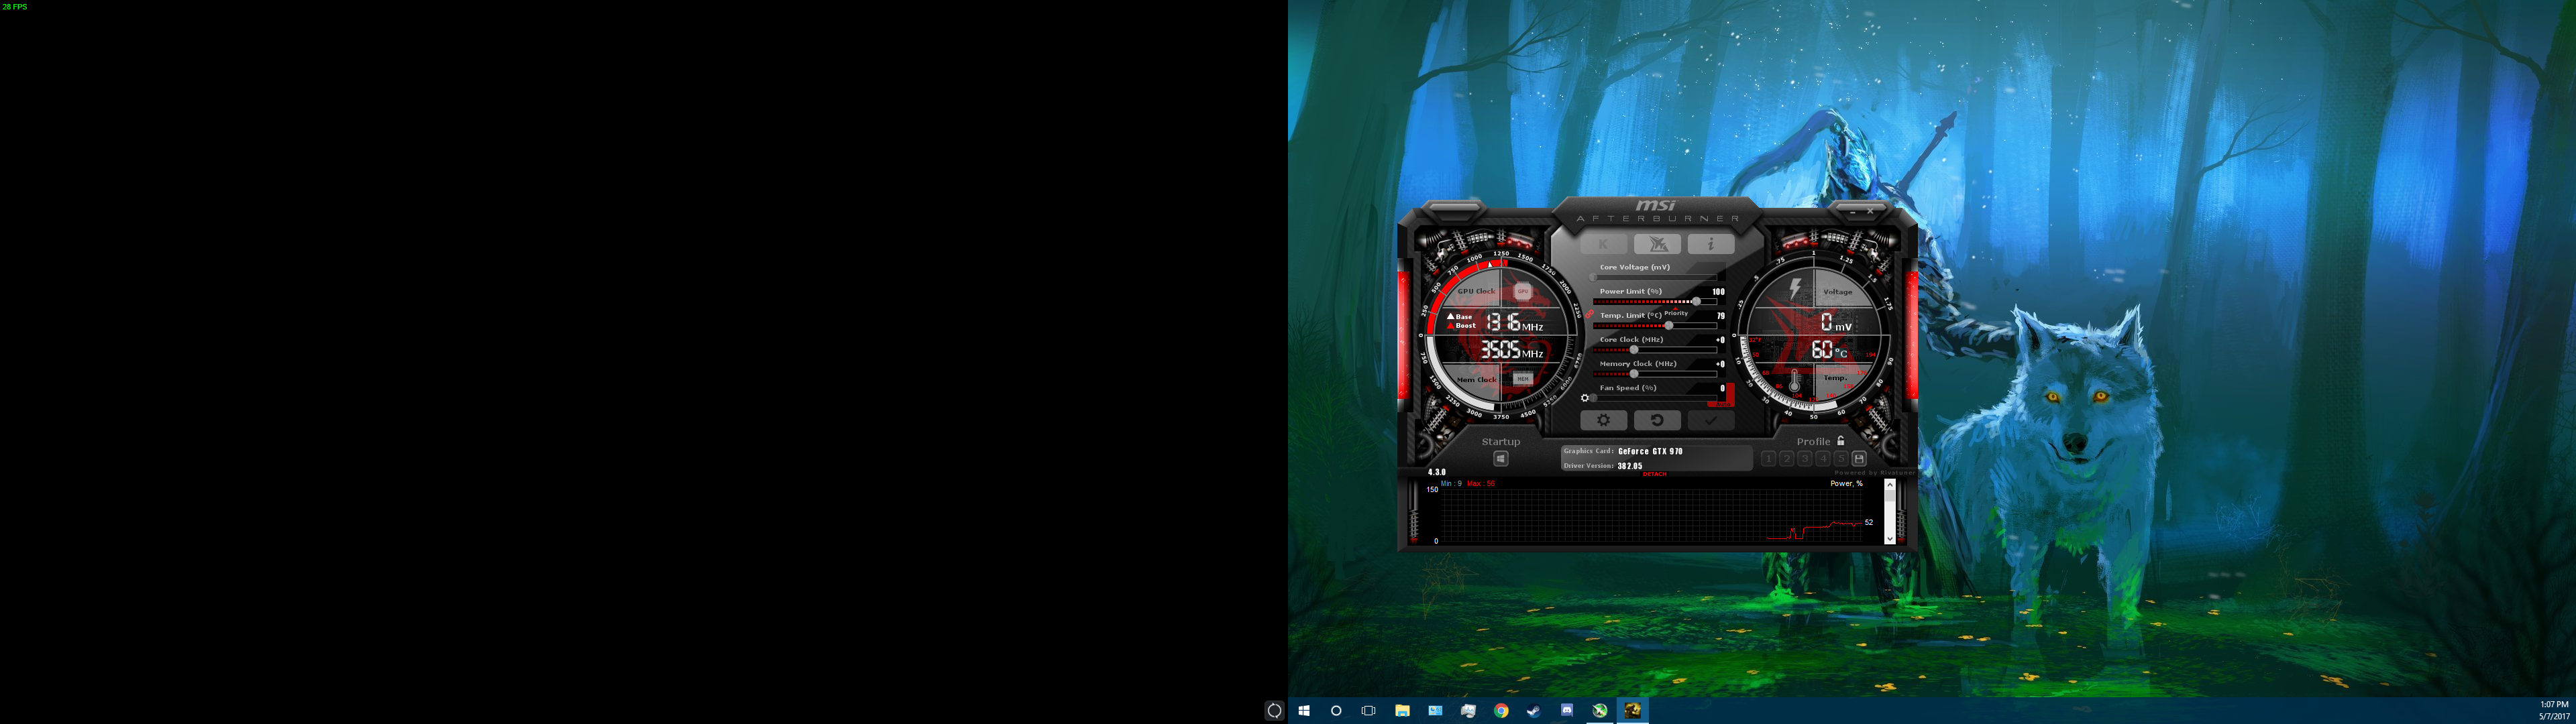The width and height of the screenshot is (2576, 724).
Task: Click the circular arrows icon left of Start
Action: pos(1274,711)
